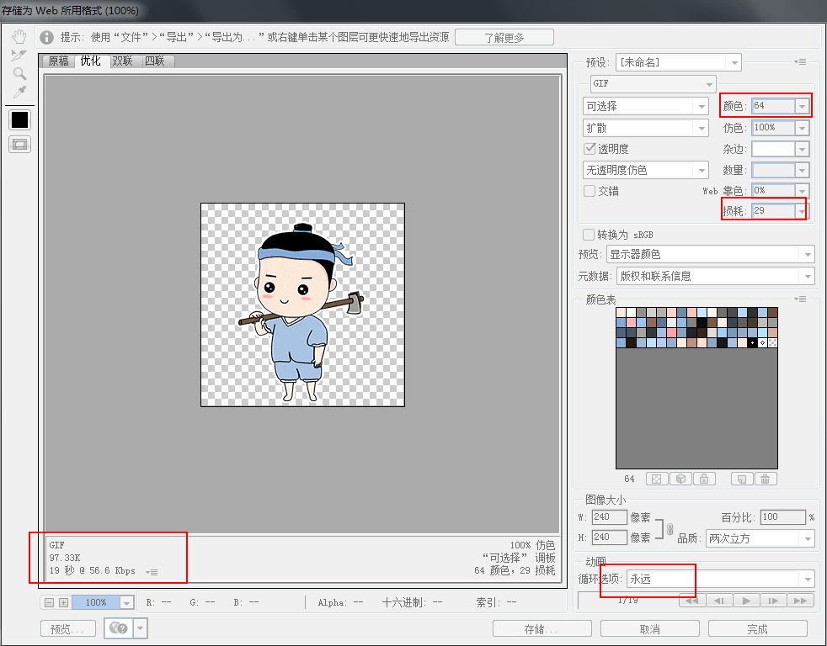This screenshot has height=646, width=827.
Task: Enable the 交错 checkbox
Action: pos(590,191)
